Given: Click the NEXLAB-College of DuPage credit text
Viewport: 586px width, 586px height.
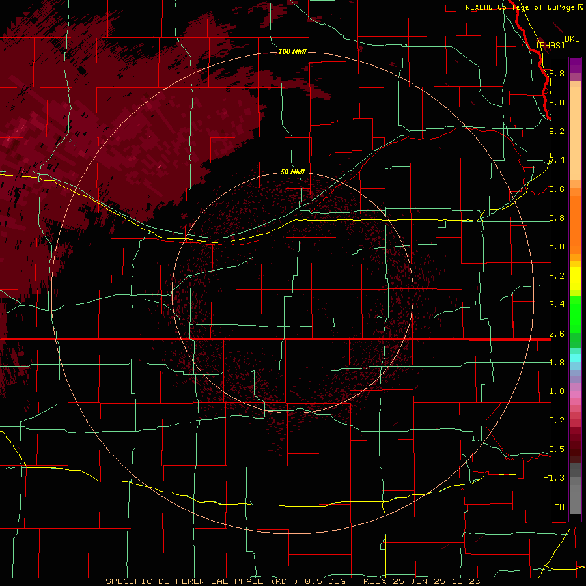Looking at the screenshot, I should (521, 7).
